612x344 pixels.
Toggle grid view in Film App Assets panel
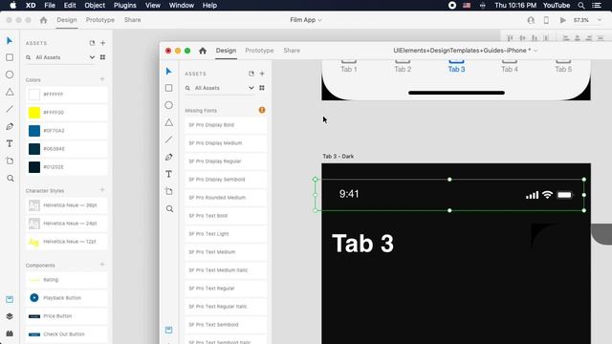[x=102, y=57]
